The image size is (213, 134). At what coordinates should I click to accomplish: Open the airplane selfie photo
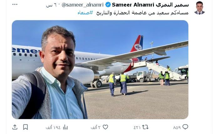click(x=100, y=69)
